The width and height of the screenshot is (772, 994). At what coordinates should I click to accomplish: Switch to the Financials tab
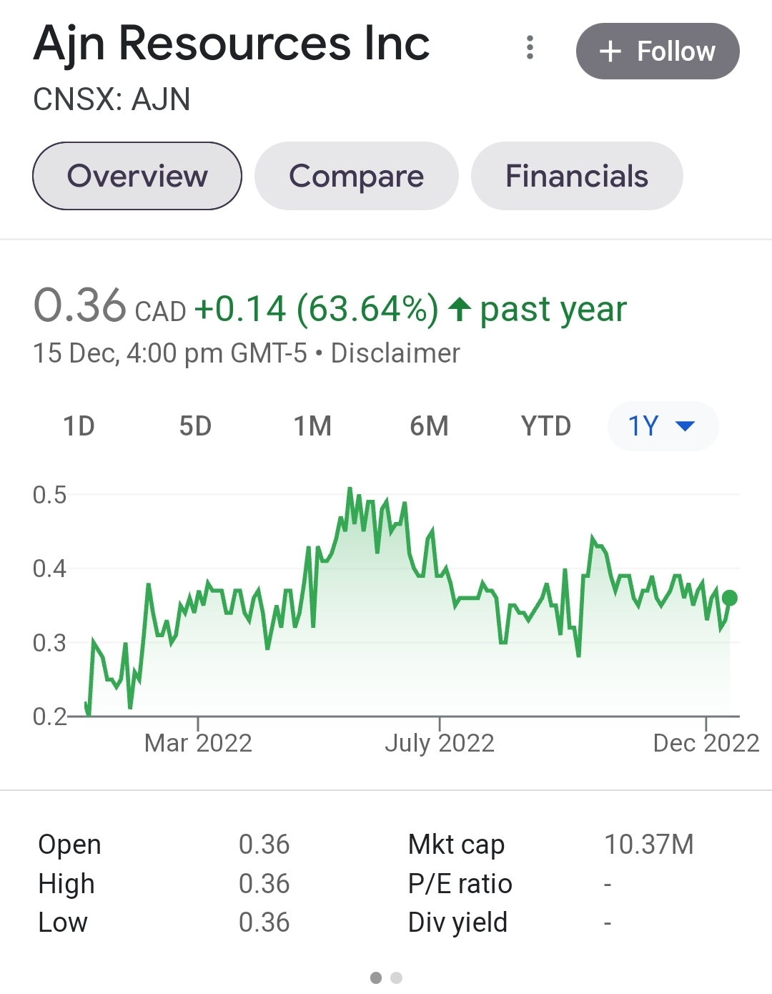(x=577, y=176)
